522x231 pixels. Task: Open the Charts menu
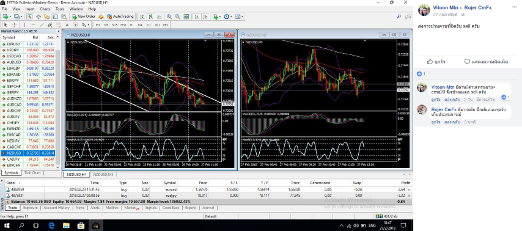tap(45, 9)
